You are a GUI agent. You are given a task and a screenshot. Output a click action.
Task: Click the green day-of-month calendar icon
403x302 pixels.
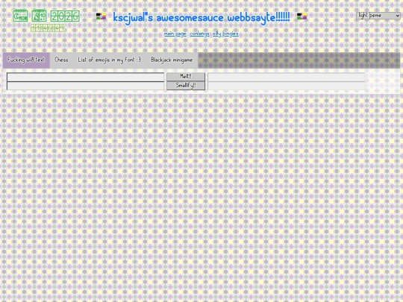pos(39,16)
